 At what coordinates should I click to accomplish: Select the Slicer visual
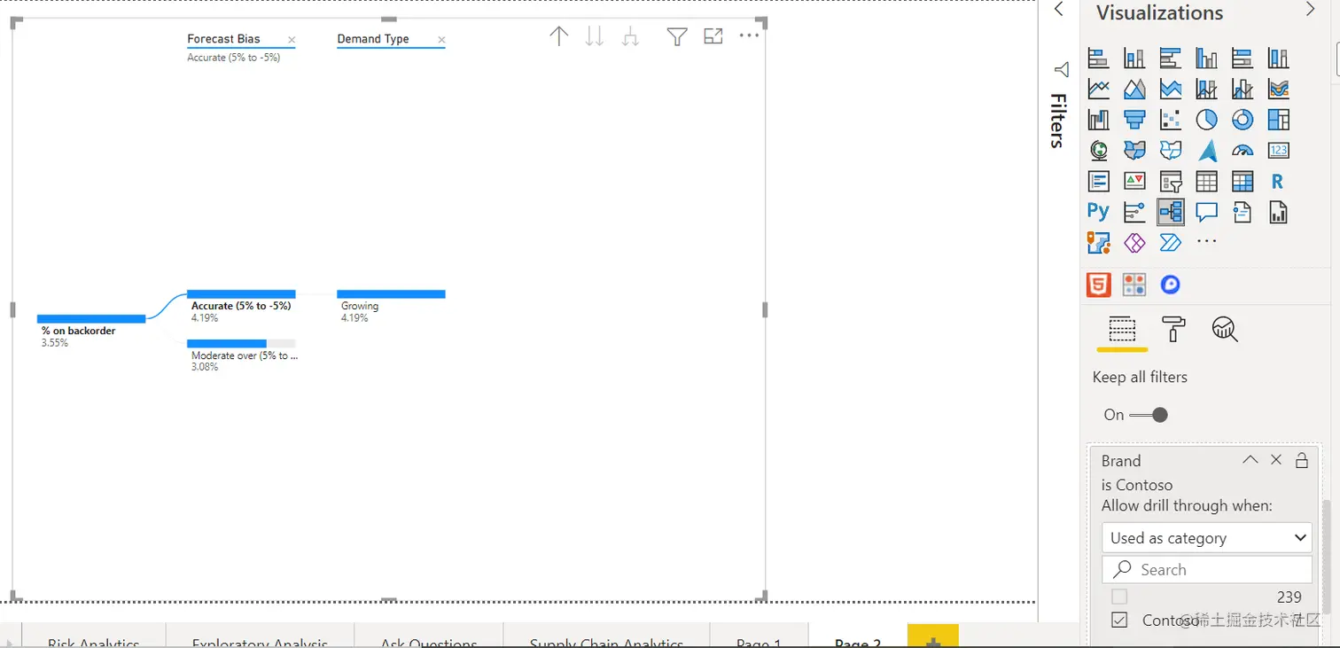click(1171, 182)
